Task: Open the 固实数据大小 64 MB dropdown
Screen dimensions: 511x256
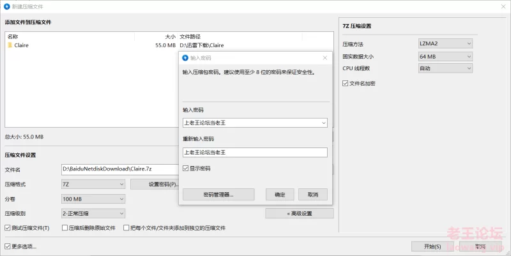Action: 445,56
